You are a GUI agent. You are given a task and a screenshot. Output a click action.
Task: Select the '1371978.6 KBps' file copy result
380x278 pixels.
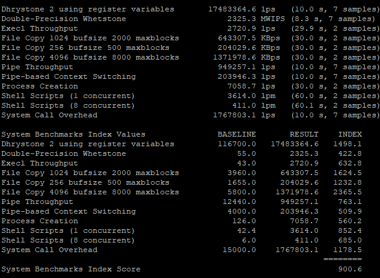247,58
